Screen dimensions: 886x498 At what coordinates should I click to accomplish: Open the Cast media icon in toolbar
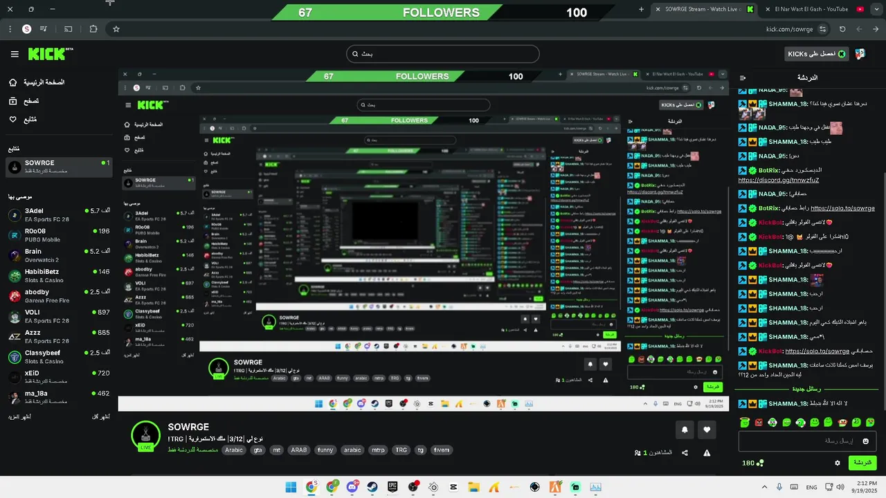coord(69,29)
